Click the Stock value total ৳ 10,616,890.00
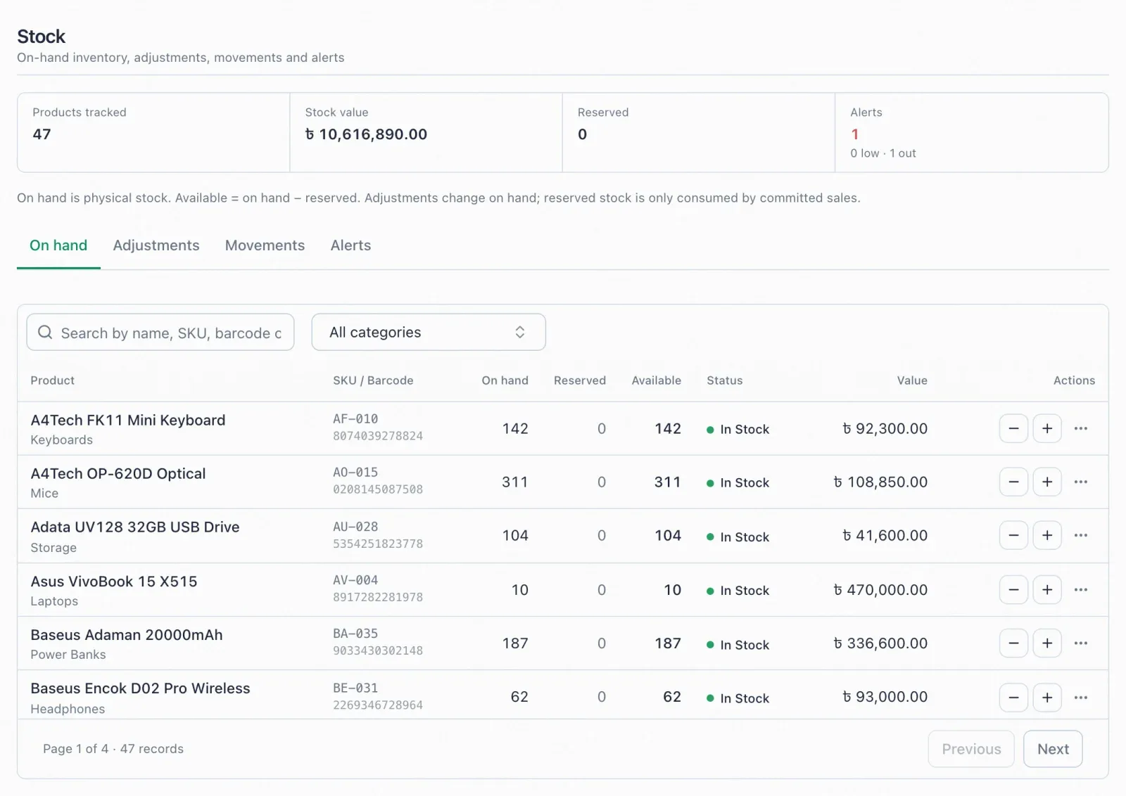1126x796 pixels. pyautogui.click(x=366, y=134)
